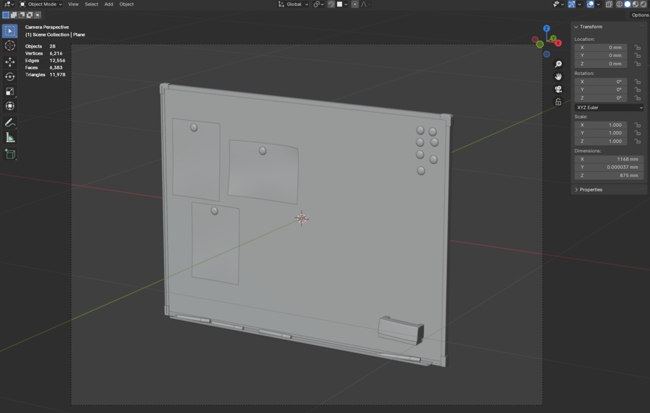Viewport: 650px width, 413px height.
Task: Click the Dimensions X field 1168 mm
Action: 609,159
